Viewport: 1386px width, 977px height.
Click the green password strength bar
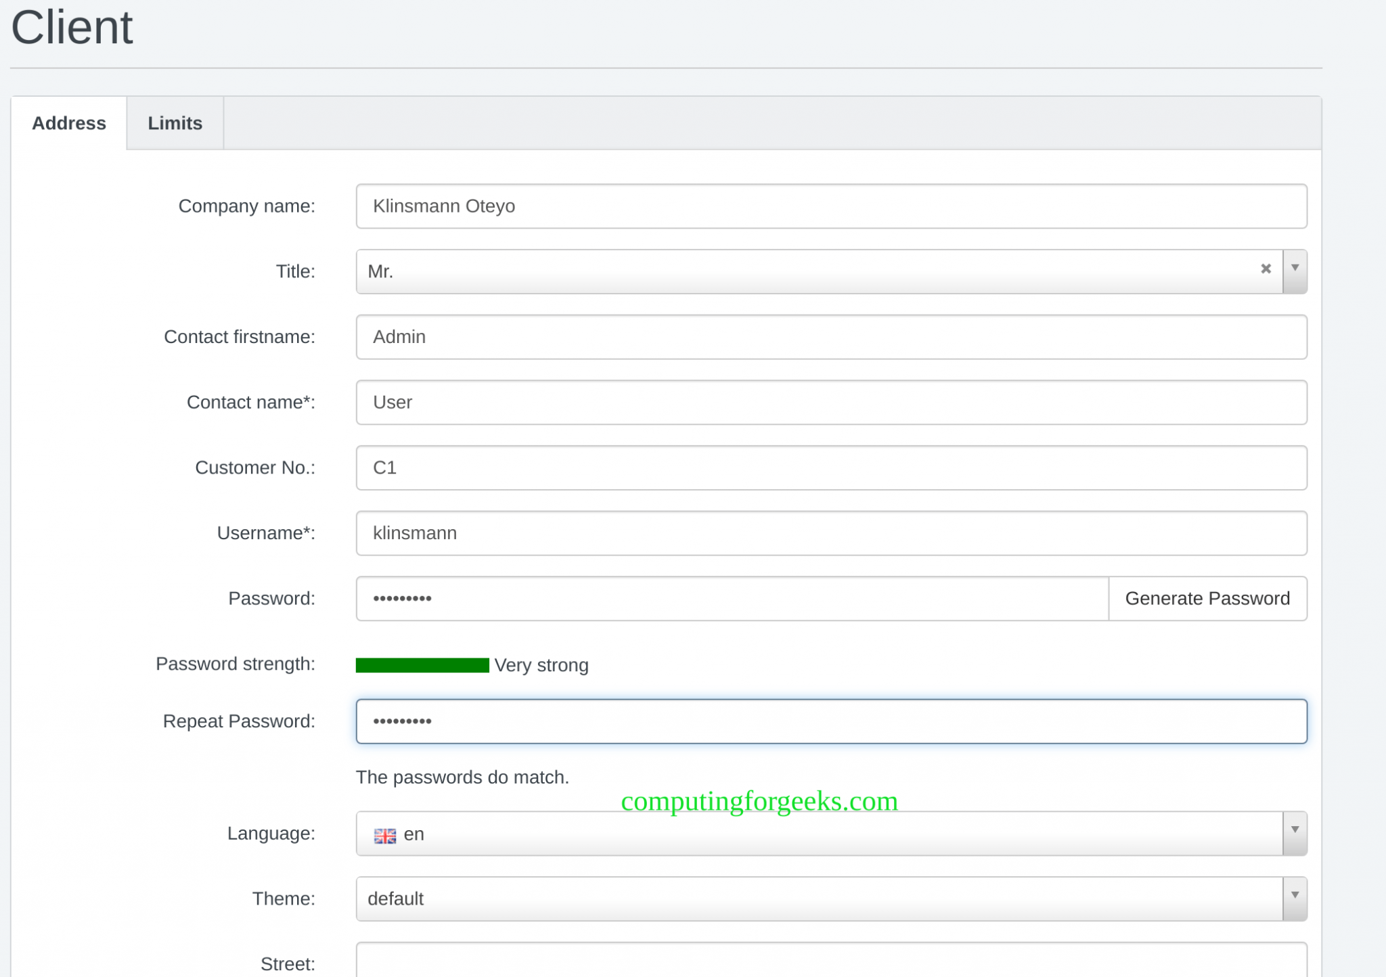421,665
